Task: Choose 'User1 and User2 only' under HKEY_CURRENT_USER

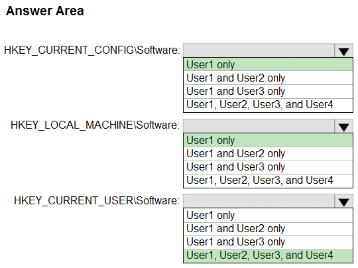Action: click(x=268, y=229)
